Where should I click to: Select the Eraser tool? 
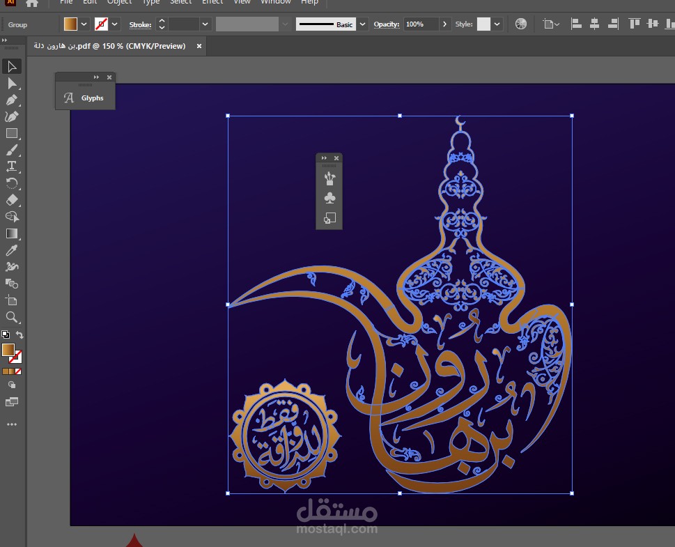tap(12, 200)
